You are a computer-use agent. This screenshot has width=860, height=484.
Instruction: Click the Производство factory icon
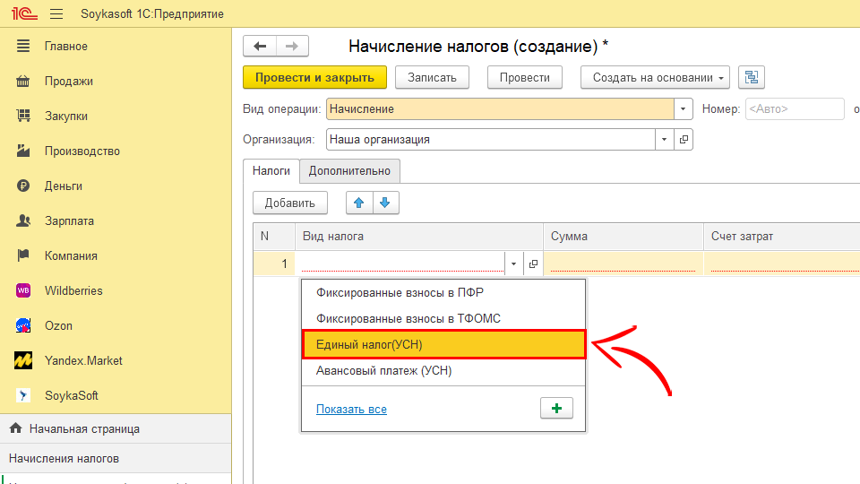pyautogui.click(x=23, y=151)
